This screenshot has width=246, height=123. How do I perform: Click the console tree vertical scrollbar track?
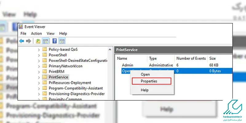110,76
